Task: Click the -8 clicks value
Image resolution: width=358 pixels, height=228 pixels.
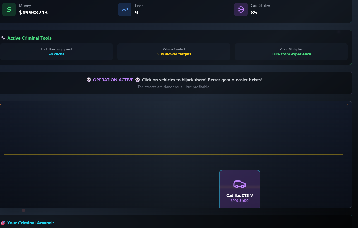Action: (56, 54)
